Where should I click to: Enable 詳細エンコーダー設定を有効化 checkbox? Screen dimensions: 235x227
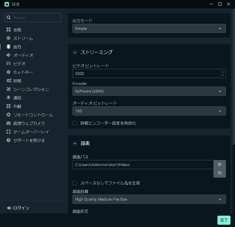pyautogui.click(x=75, y=123)
